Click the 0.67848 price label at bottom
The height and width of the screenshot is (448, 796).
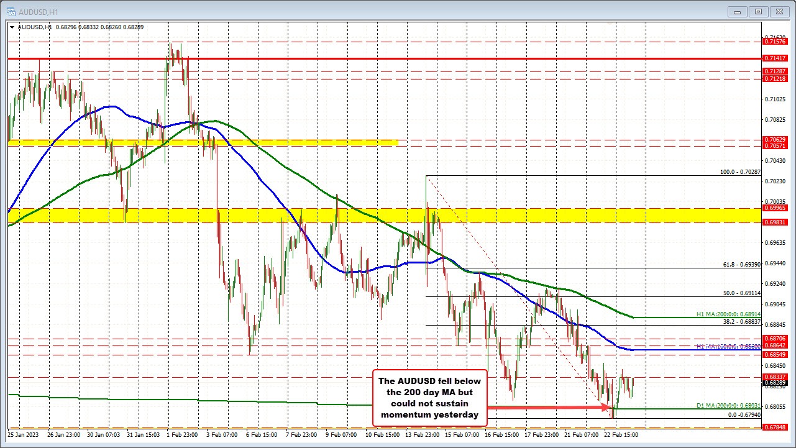click(775, 427)
